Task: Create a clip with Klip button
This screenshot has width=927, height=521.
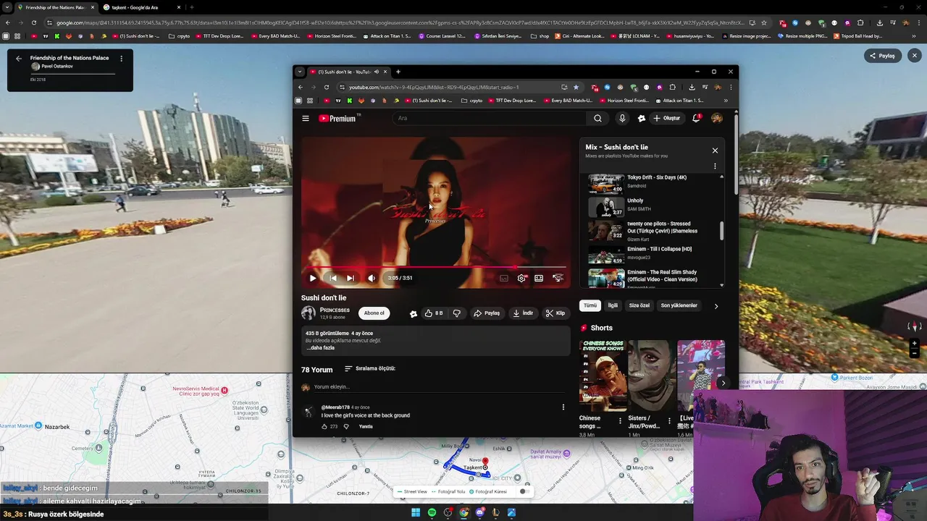Action: (x=555, y=313)
